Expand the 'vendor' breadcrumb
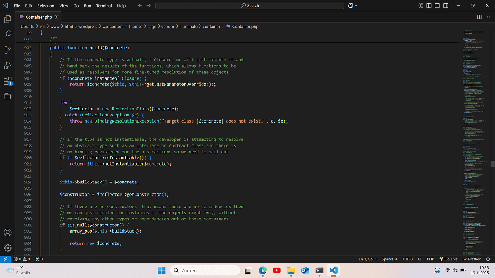Viewport: 495px width, 278px height. click(168, 26)
